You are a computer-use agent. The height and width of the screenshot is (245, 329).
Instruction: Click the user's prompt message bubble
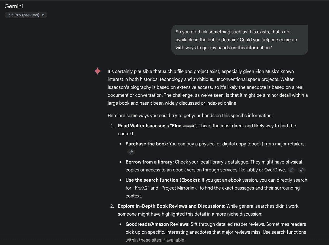239,40
